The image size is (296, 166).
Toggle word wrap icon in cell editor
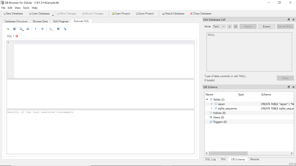[236, 27]
